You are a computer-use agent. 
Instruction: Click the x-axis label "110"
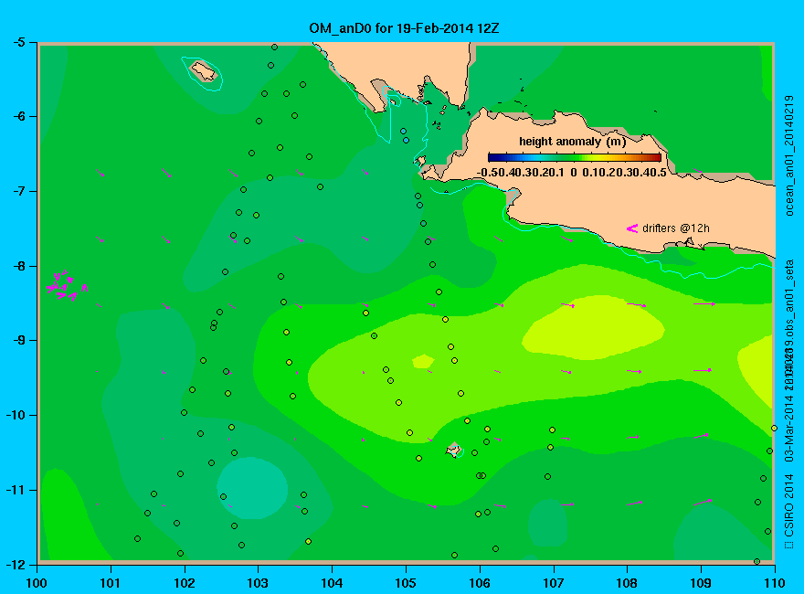pyautogui.click(x=775, y=583)
